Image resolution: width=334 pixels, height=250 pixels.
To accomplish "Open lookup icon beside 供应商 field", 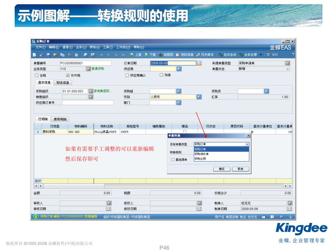I will click(179, 69).
